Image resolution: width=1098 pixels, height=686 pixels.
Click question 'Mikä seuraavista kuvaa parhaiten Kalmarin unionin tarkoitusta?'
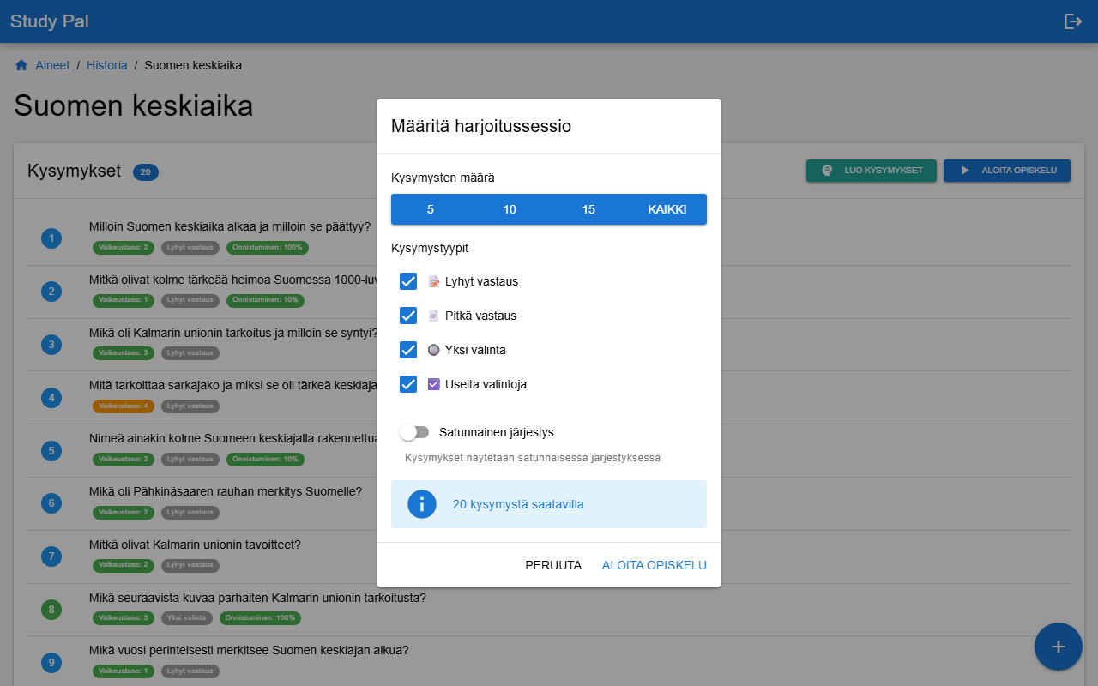(x=257, y=598)
